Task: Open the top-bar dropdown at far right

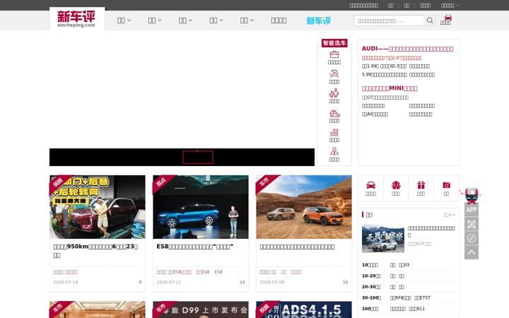Action: click(x=450, y=5)
